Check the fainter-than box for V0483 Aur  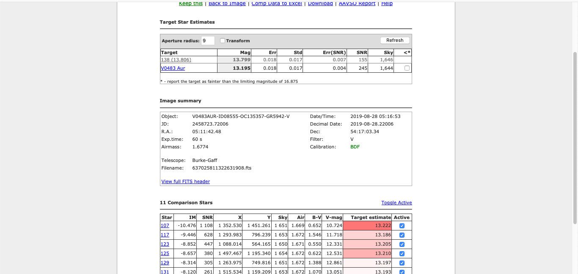(407, 68)
